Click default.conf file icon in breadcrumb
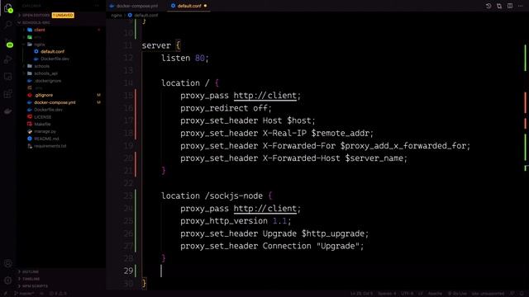Viewport: 529px width, 297px height. coord(130,15)
